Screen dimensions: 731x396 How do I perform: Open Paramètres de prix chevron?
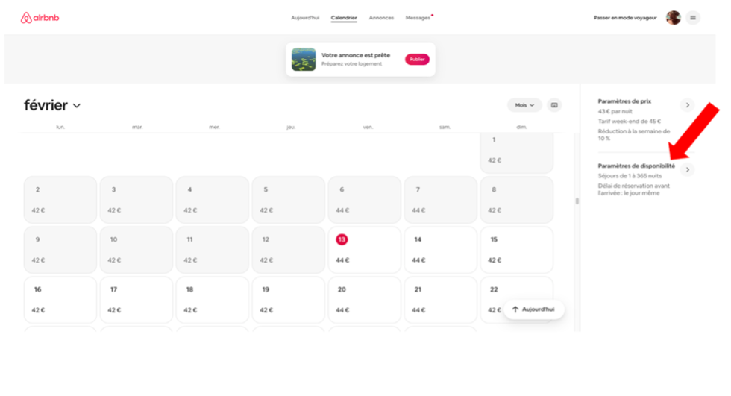688,105
